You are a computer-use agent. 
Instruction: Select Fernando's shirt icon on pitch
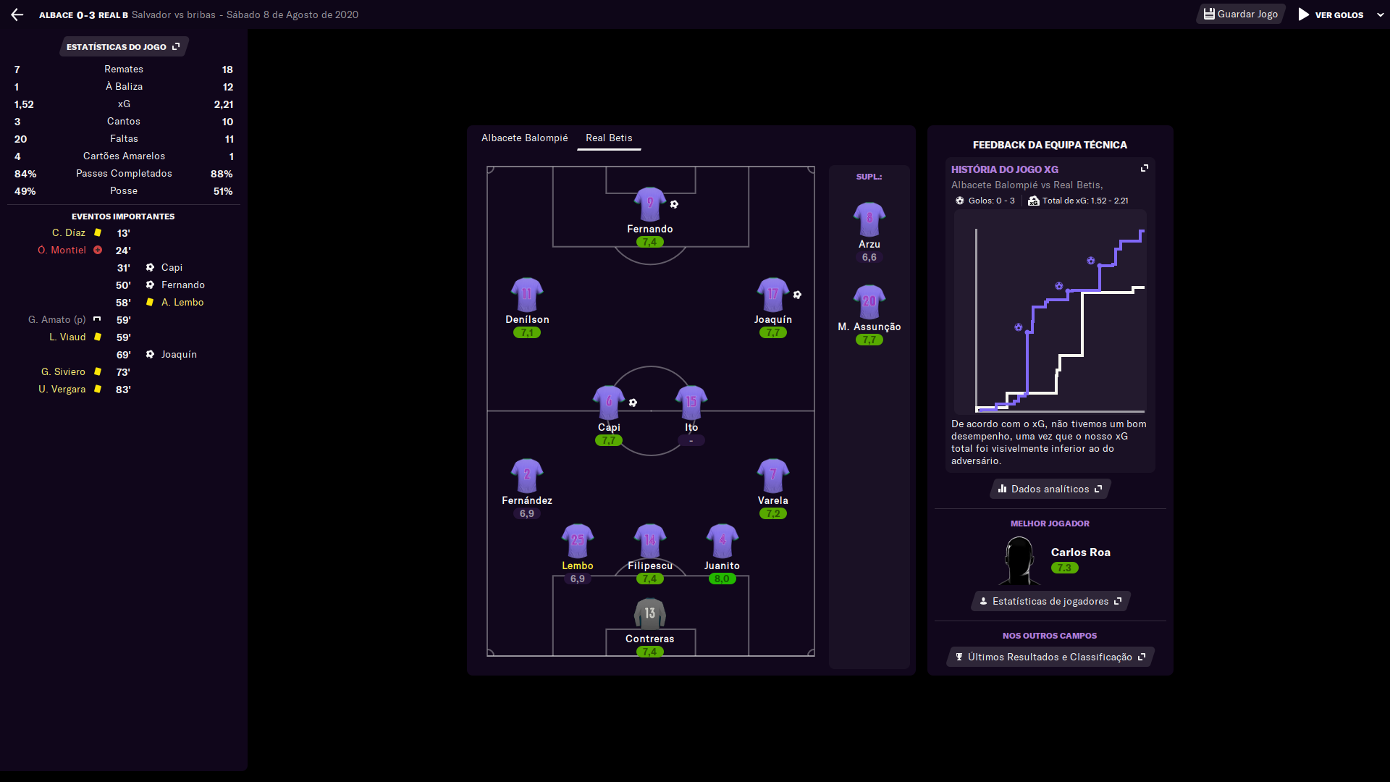pos(649,203)
